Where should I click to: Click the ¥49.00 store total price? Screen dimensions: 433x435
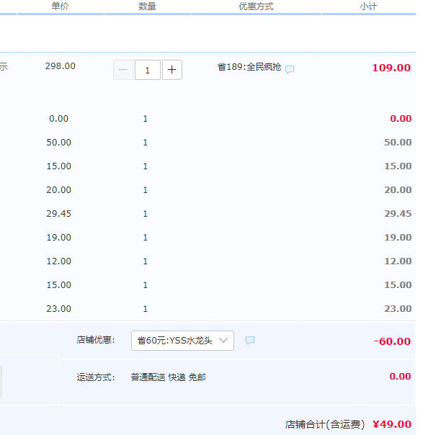(392, 424)
